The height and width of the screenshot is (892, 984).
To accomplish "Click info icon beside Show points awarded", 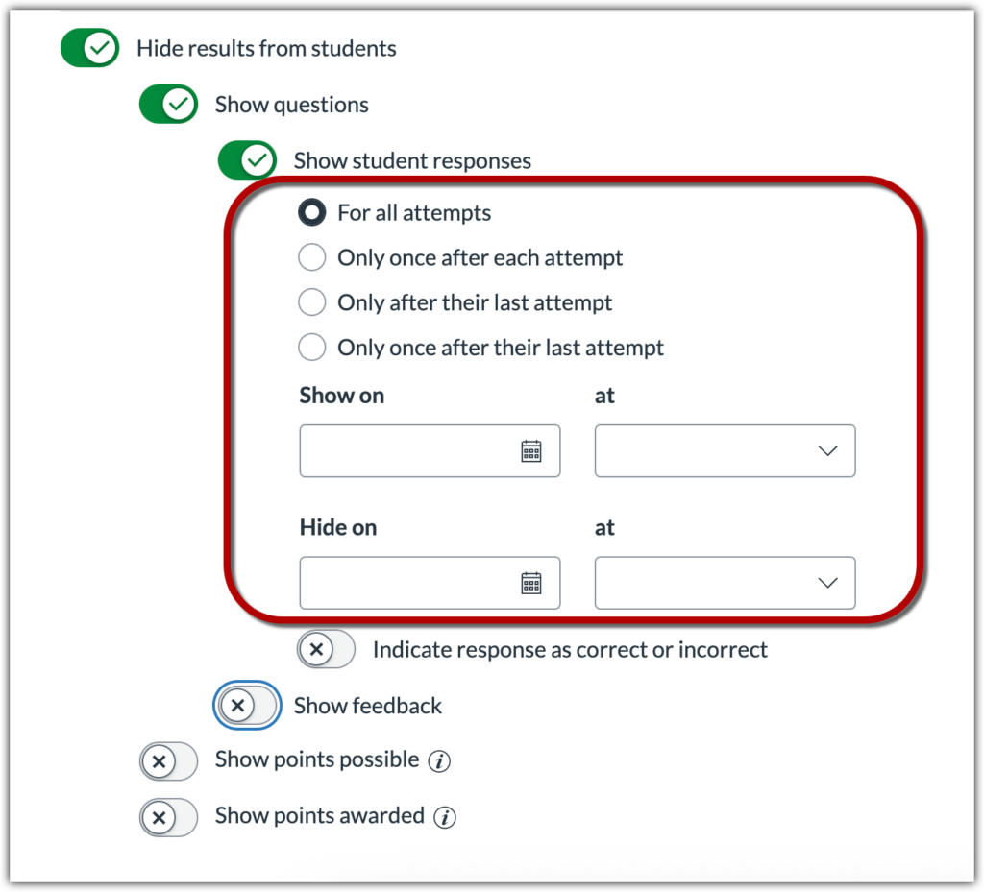I will coord(444,818).
